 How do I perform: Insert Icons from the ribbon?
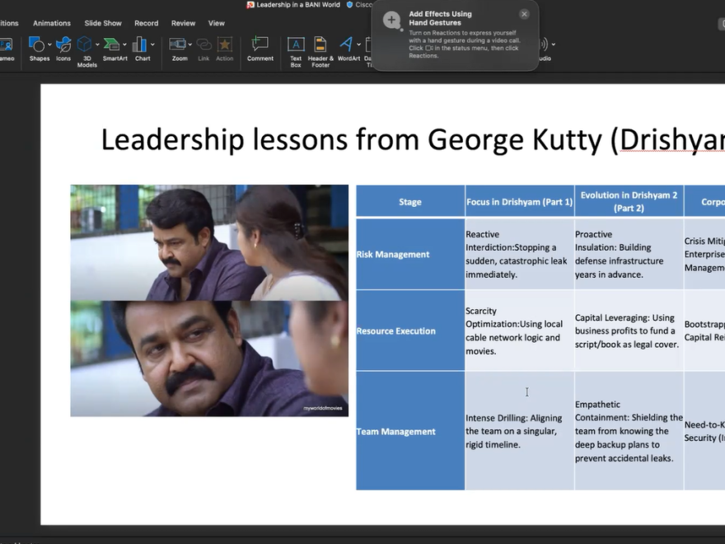click(63, 49)
